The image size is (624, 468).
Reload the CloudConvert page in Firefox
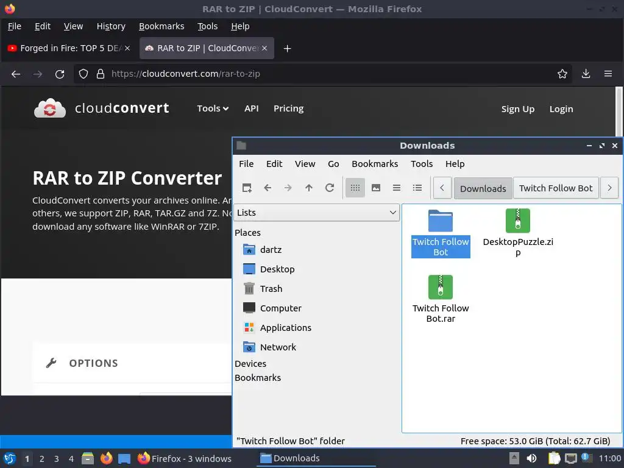coord(60,74)
